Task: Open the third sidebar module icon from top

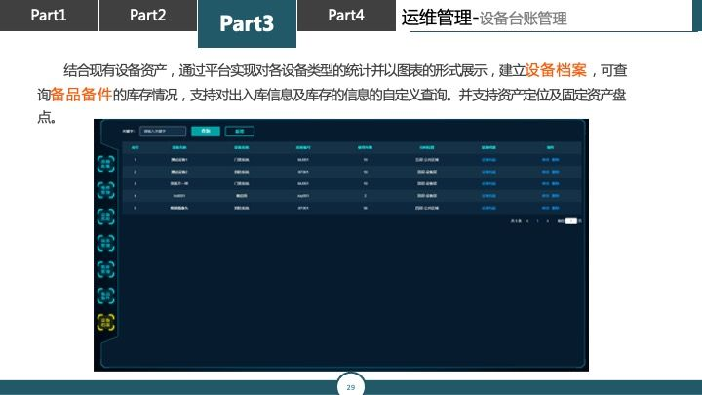Action: click(x=105, y=217)
